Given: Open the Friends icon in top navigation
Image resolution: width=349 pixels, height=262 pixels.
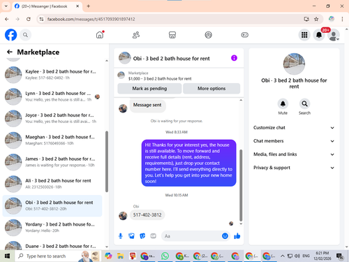Looking at the screenshot, I should 136,35.
